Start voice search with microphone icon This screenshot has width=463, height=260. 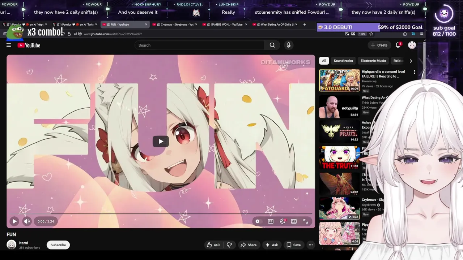tap(289, 45)
